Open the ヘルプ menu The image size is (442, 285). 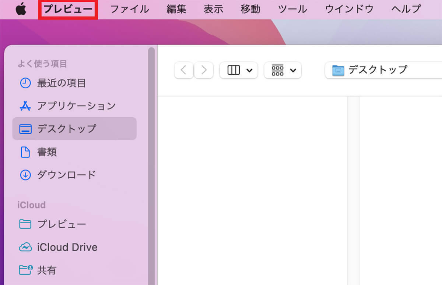pyautogui.click(x=406, y=9)
